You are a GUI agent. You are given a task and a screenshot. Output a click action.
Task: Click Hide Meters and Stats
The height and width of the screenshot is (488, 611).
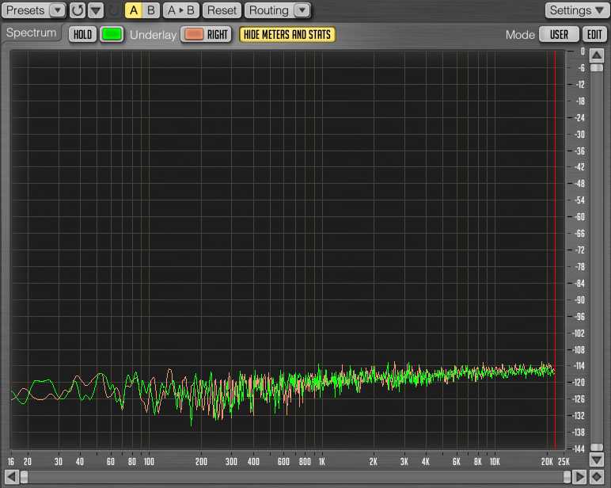(x=287, y=34)
